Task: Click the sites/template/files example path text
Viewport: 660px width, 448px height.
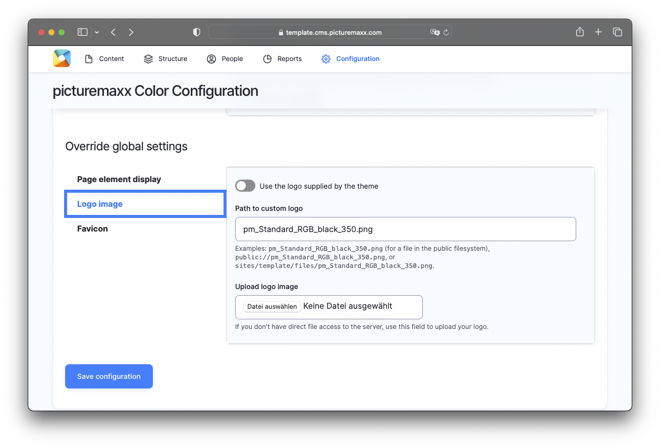Action: (x=334, y=265)
